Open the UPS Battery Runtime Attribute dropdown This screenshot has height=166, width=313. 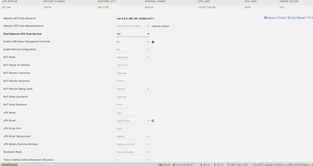pyautogui.click(x=133, y=144)
